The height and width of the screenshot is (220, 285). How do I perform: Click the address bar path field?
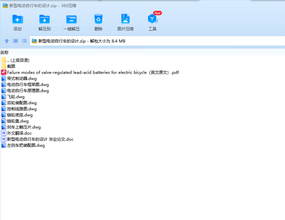pos(158,41)
